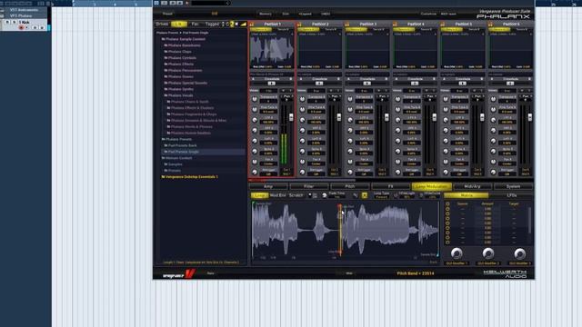Click the headphone icon on PadSlot 6
The height and width of the screenshot is (327, 582).
[x=490, y=24]
